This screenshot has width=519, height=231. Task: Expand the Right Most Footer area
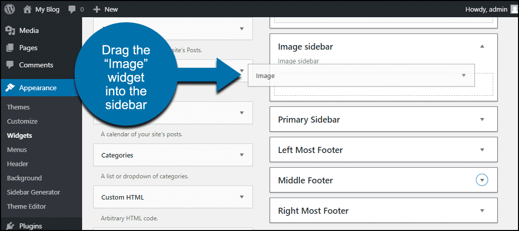[482, 210]
